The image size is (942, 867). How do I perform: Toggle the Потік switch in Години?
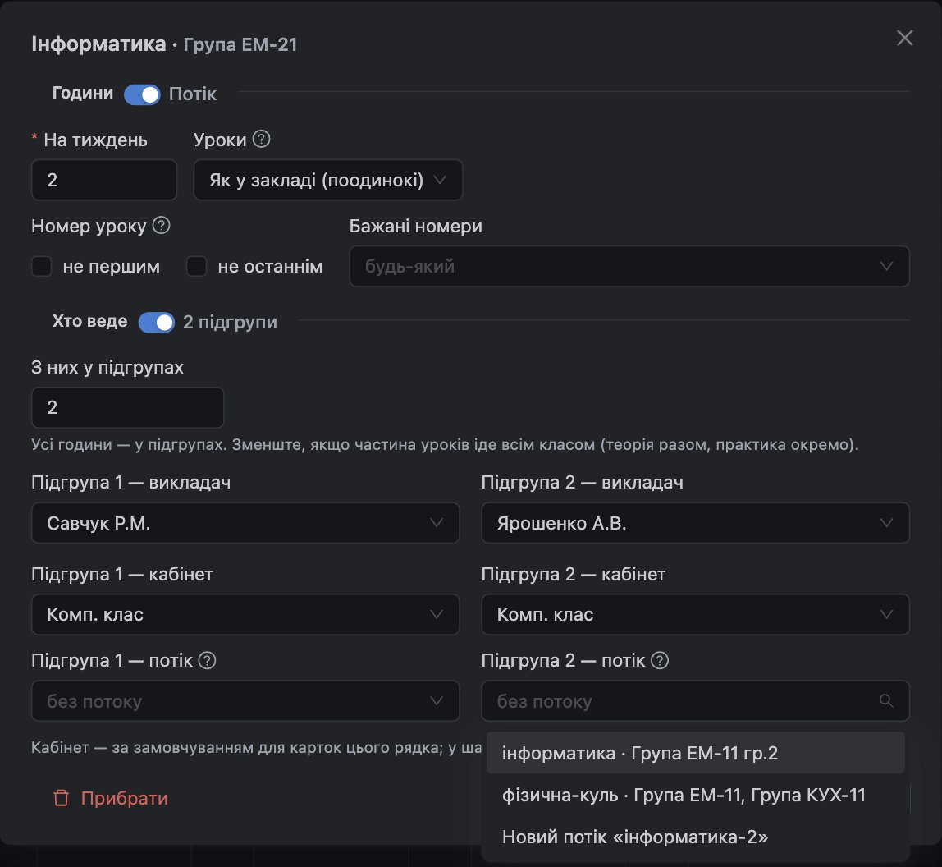click(143, 94)
